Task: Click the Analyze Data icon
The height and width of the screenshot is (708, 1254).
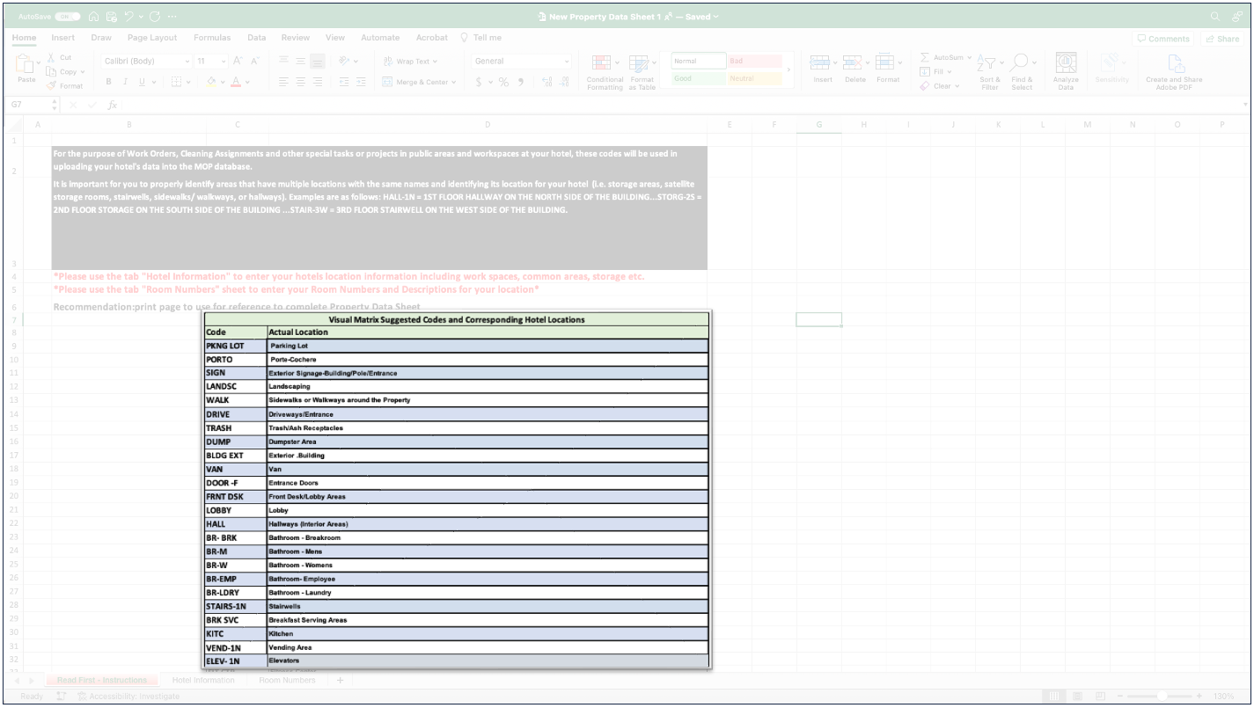Action: [x=1066, y=72]
